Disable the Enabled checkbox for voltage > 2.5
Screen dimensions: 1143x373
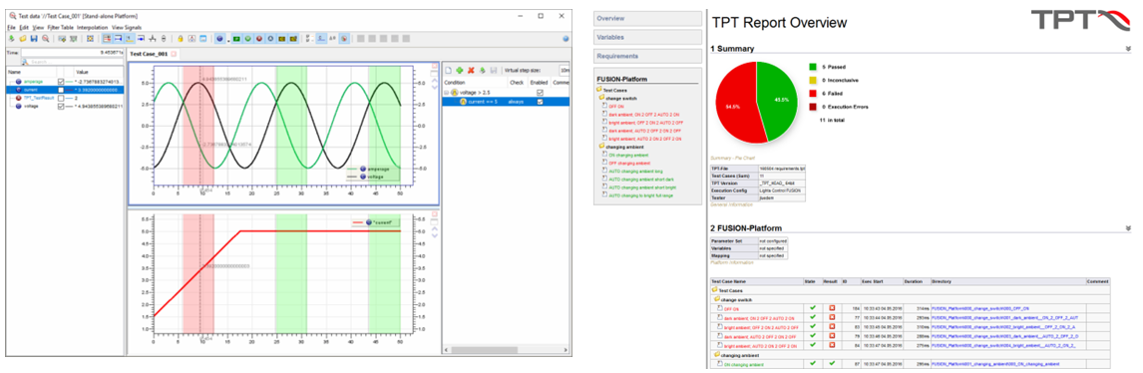541,93
